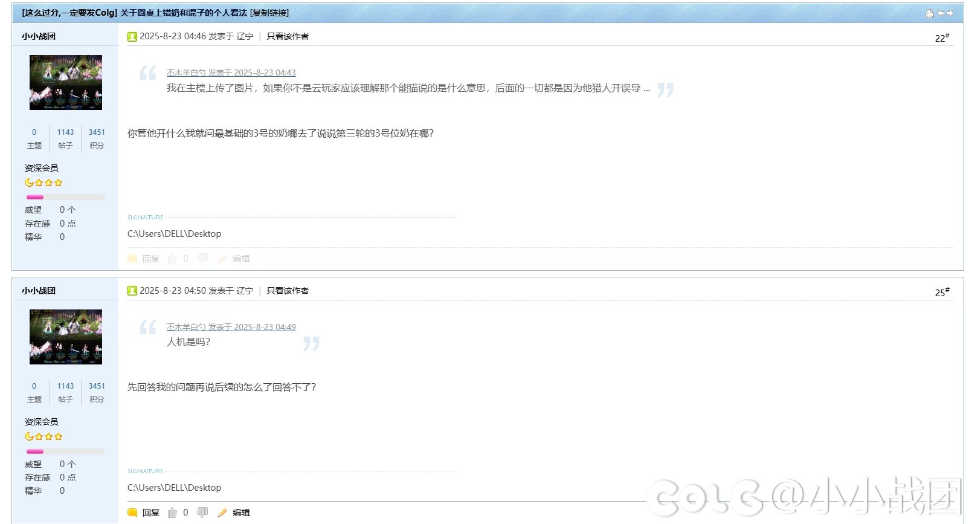
Task: Click the star rank icons on post 25
Action: 43,436
